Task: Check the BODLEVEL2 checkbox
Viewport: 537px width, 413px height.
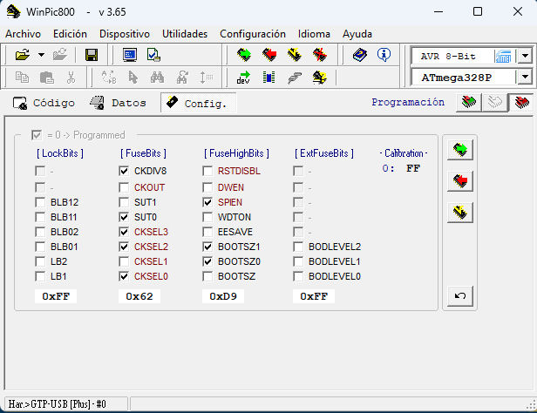Action: point(298,247)
